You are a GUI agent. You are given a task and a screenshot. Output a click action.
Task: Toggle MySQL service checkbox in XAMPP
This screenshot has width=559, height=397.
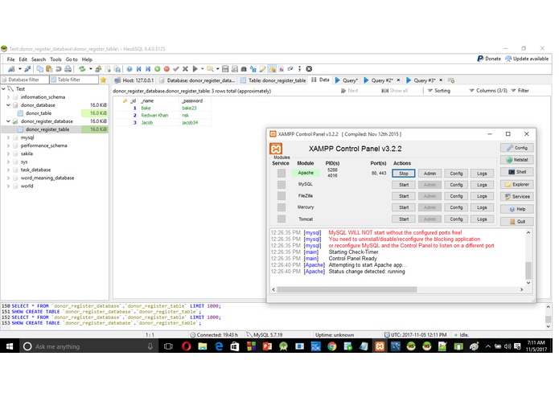coord(282,185)
